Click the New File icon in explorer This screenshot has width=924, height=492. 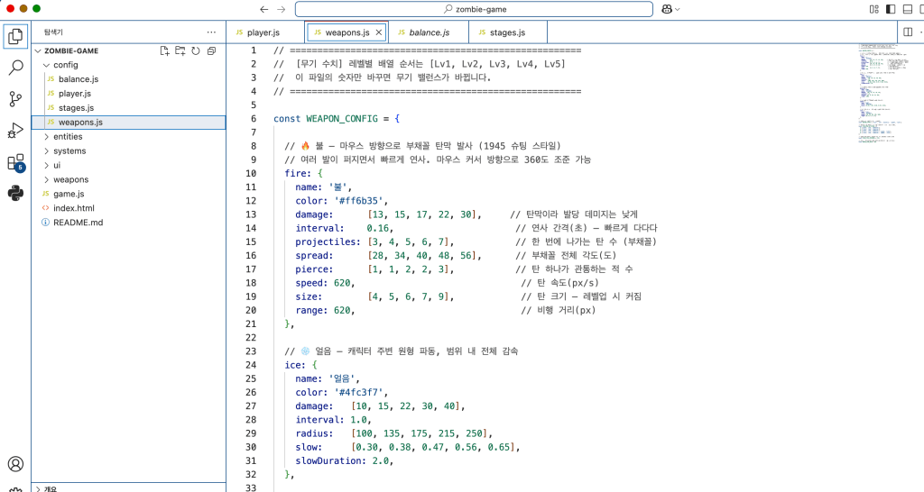pos(164,50)
